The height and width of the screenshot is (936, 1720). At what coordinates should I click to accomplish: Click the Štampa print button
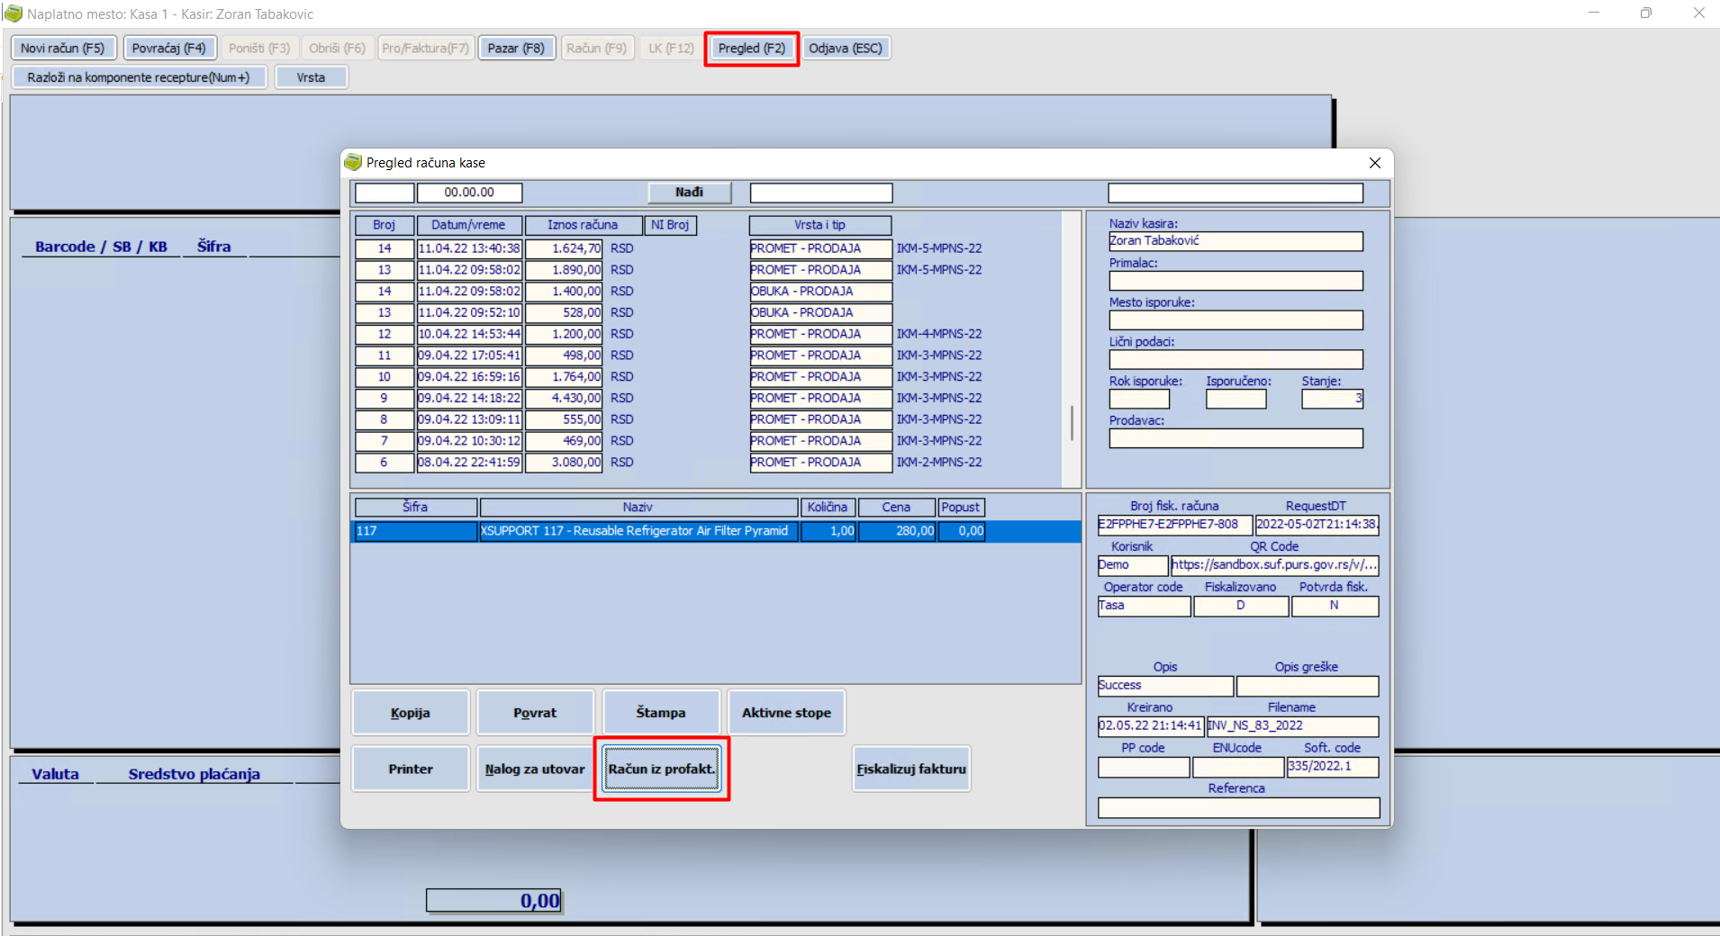point(661,713)
